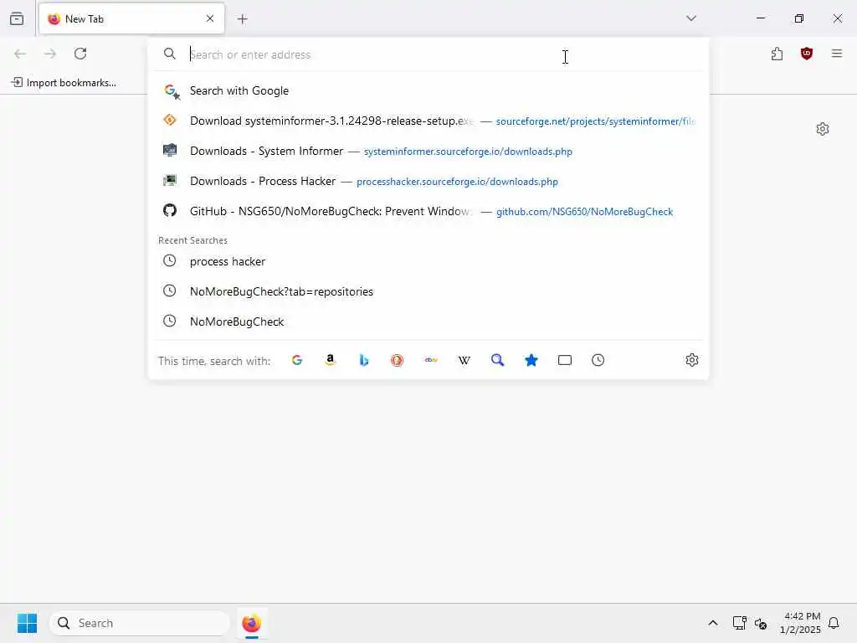Open the notifications bell icon

pos(834,623)
